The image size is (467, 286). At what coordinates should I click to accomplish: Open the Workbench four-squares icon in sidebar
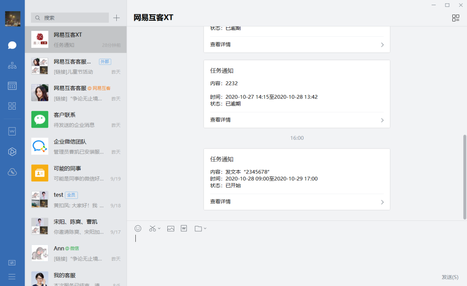12,106
